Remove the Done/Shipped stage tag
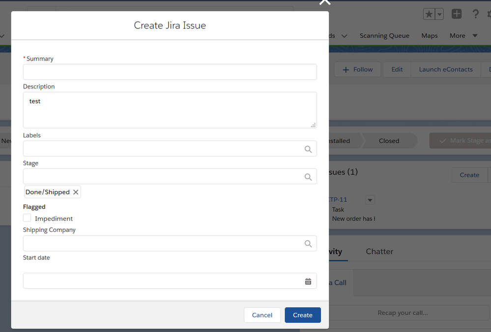 pyautogui.click(x=76, y=192)
